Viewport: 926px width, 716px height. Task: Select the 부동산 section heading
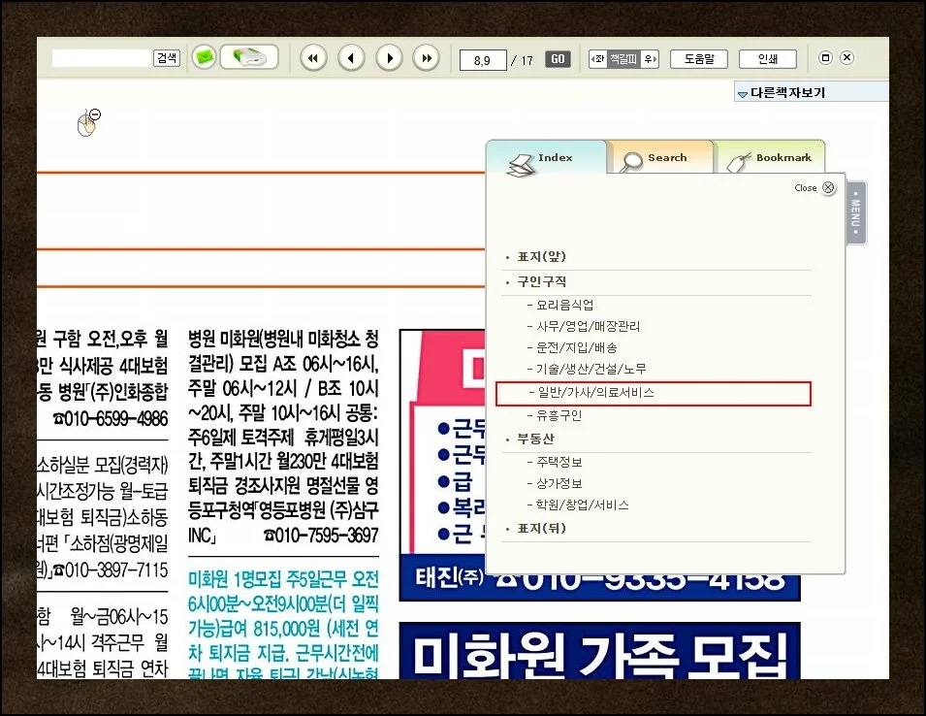534,439
